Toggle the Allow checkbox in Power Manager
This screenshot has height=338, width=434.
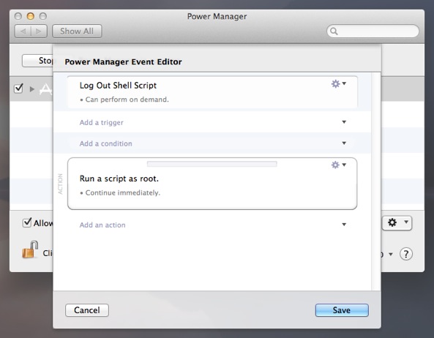coord(27,222)
